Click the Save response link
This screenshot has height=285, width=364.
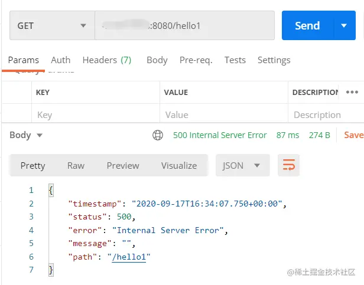[353, 135]
